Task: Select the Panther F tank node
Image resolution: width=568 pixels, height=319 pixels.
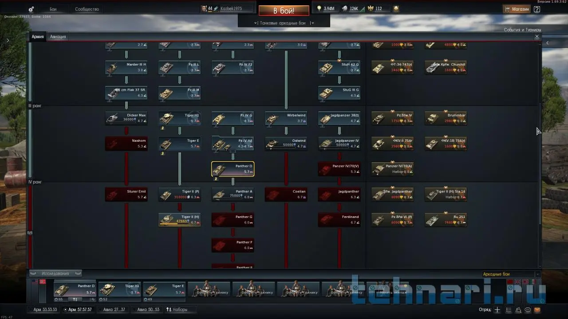Action: 233,245
